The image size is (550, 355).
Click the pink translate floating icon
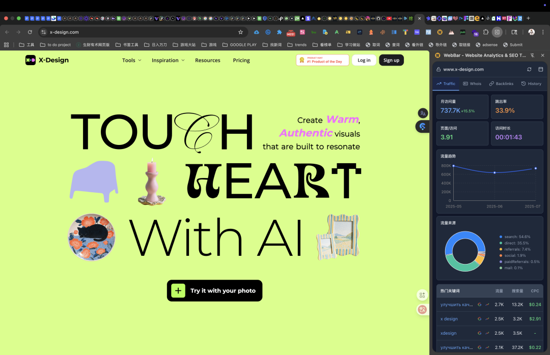click(x=422, y=309)
